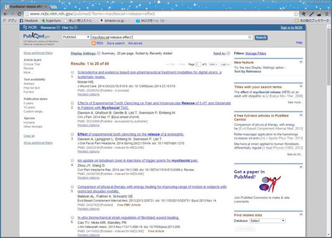The width and height of the screenshot is (332, 238).
Task: Filter publication dates to 5 years
Action: click(x=29, y=104)
